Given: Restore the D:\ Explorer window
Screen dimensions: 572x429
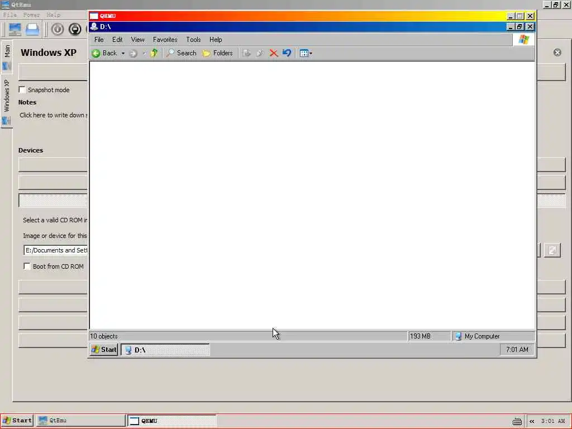Looking at the screenshot, I should click(x=520, y=27).
